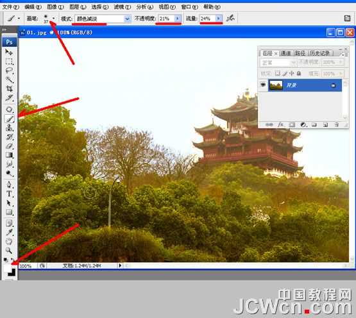The width and height of the screenshot is (356, 318).
Task: Delete layer with the trash button
Action: 337,124
